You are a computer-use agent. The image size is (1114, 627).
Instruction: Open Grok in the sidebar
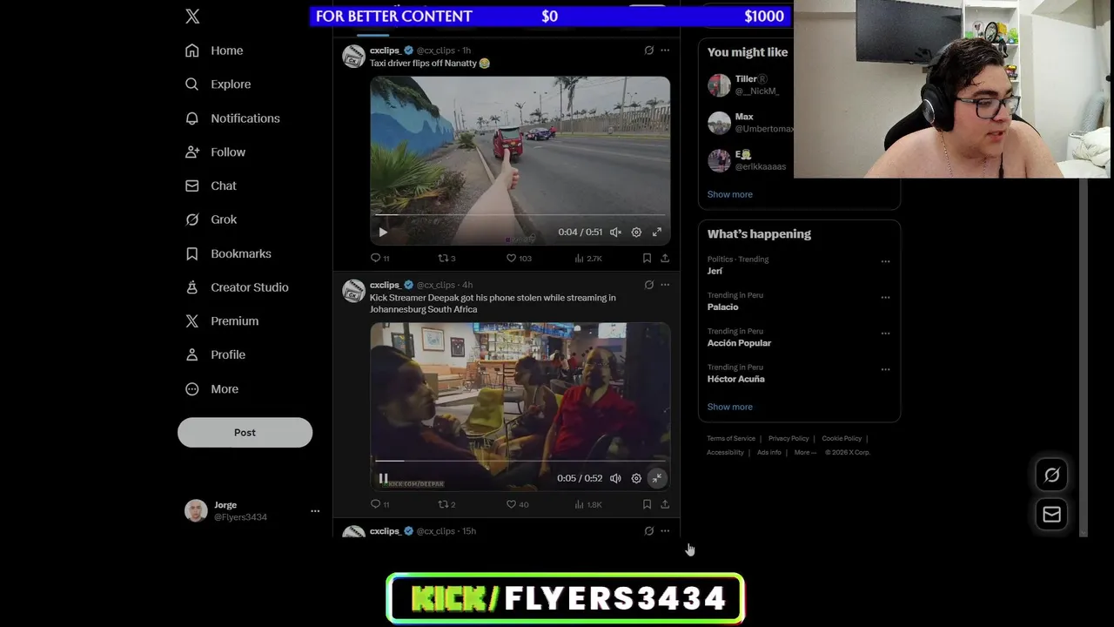(x=211, y=219)
